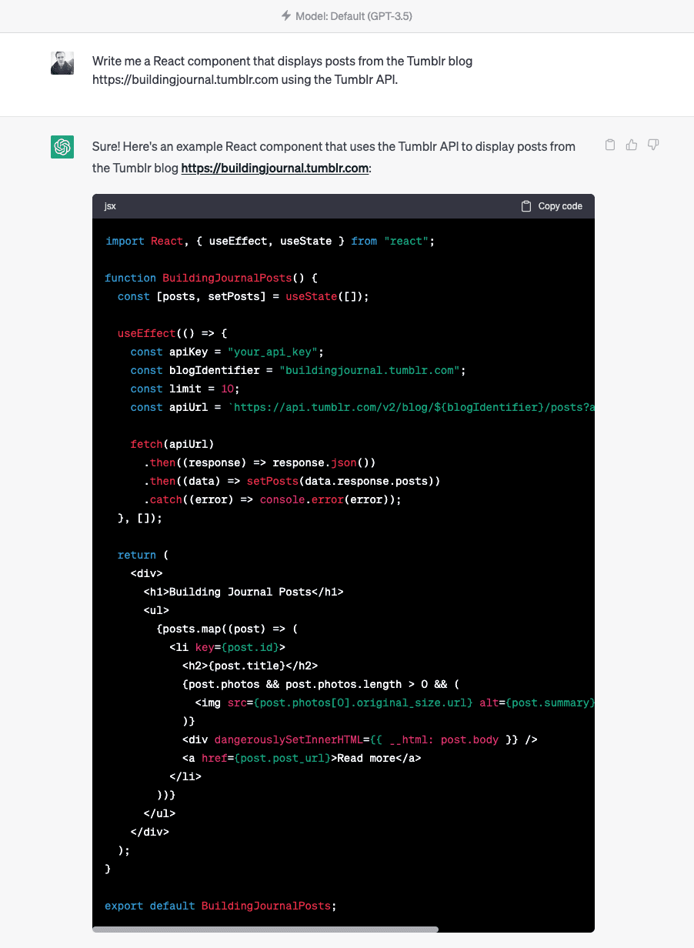
Task: Click the setPosts(data.response.posts) line
Action: tap(292, 481)
